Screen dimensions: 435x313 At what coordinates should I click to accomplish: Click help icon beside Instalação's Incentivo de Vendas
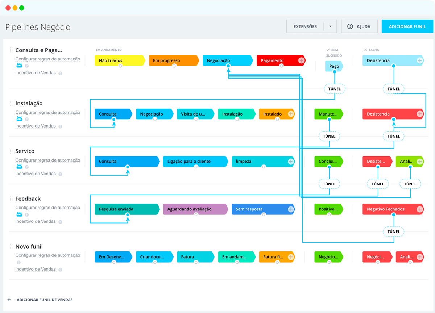point(60,126)
